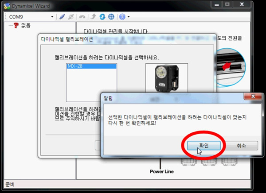
Task: Click the blue firmware update refresh icon
Action: tap(102, 17)
